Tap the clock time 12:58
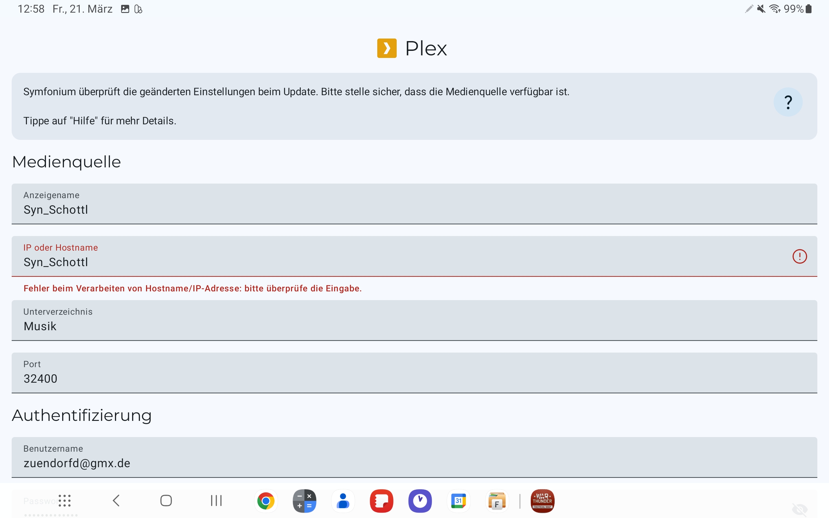Screen dimensions: 829x518 31,9
